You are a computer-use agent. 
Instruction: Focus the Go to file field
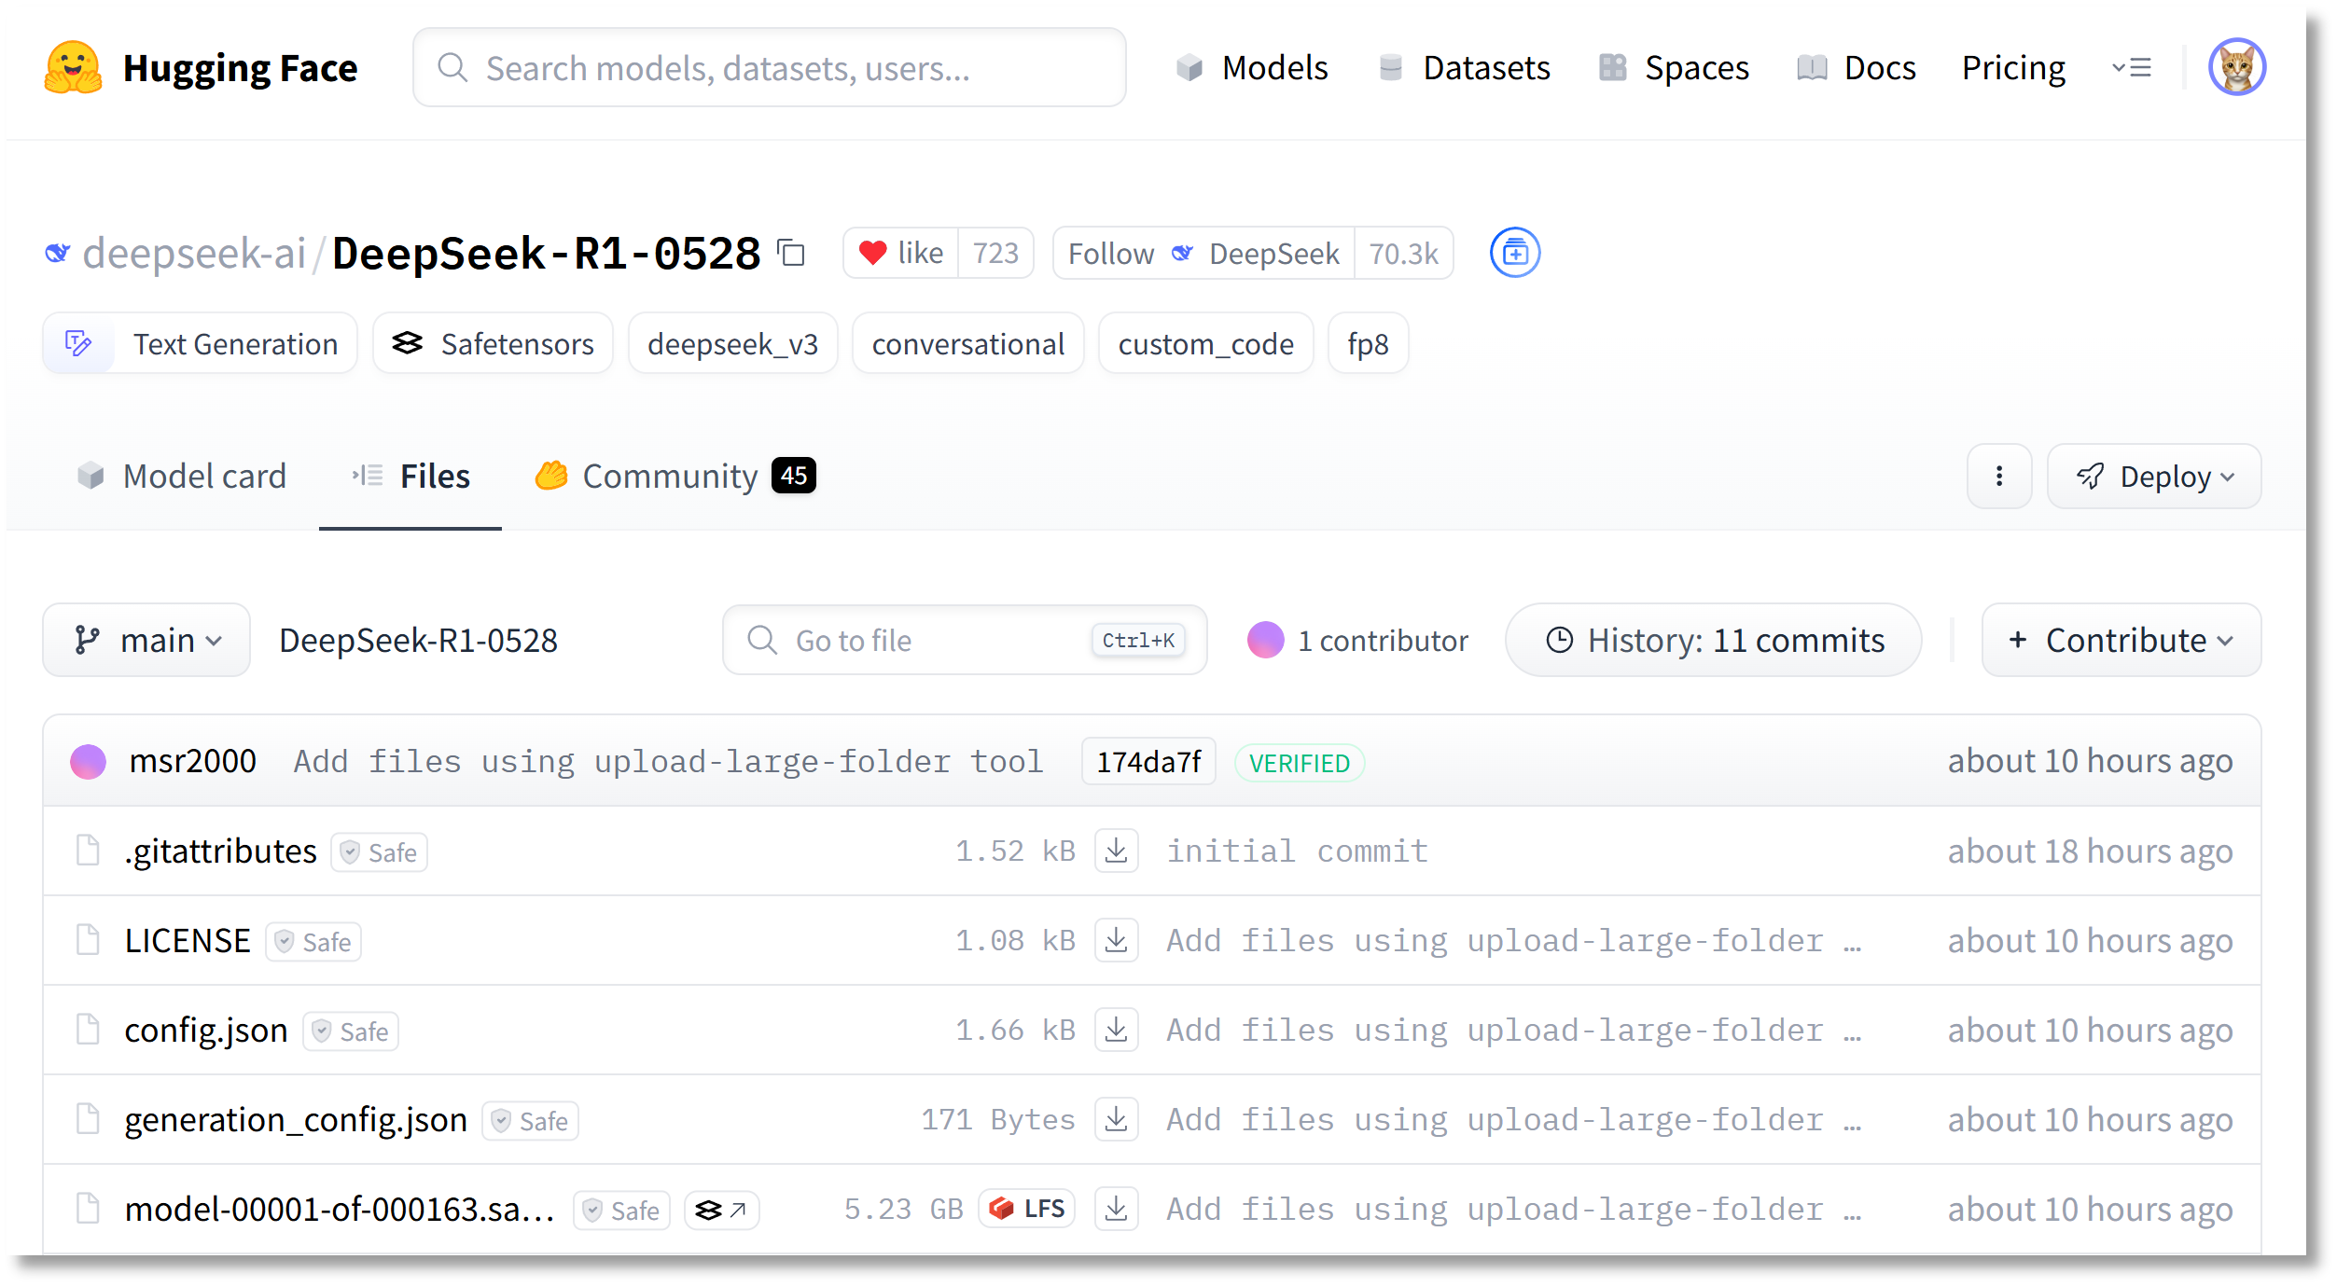(965, 640)
